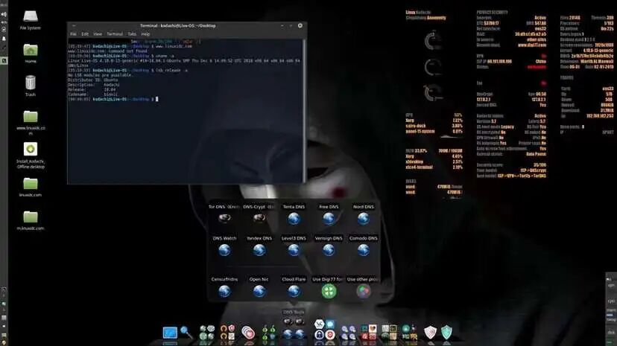Open the orange horseshoe dock group
This screenshot has height=346, width=617.
(227, 333)
